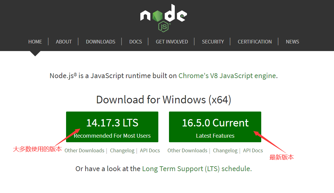Open the DOCS nav item

coord(135,42)
